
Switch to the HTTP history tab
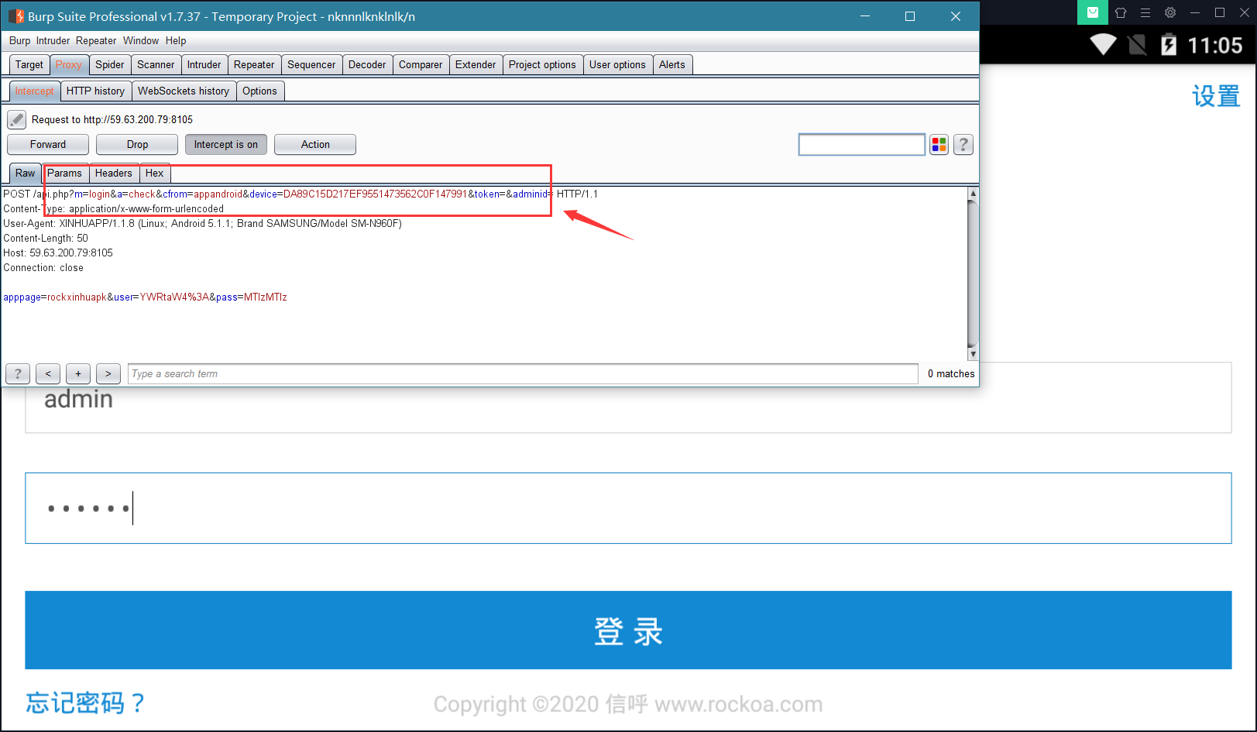[x=95, y=91]
